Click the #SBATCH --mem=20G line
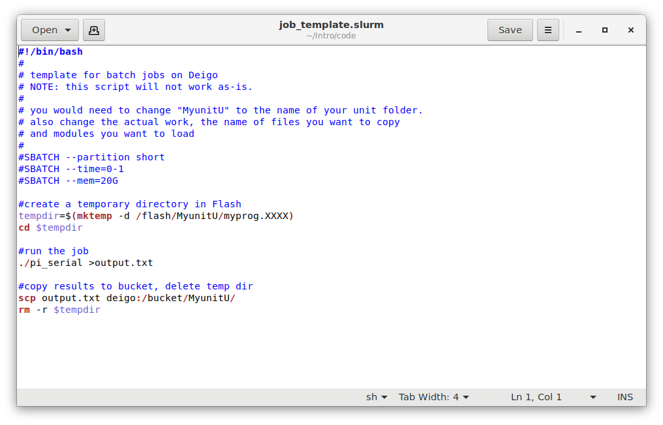This screenshot has width=663, height=425. pyautogui.click(x=67, y=181)
